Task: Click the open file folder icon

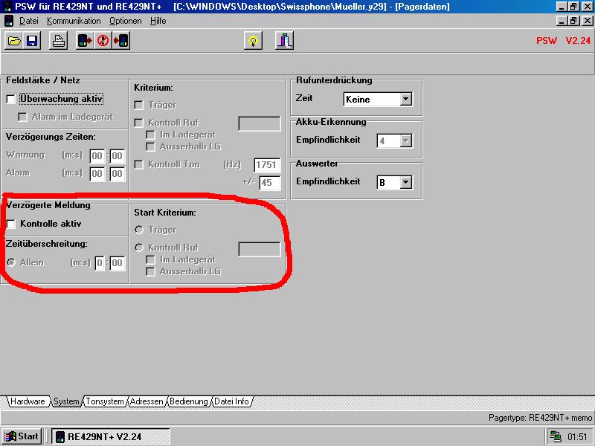Action: [14, 41]
